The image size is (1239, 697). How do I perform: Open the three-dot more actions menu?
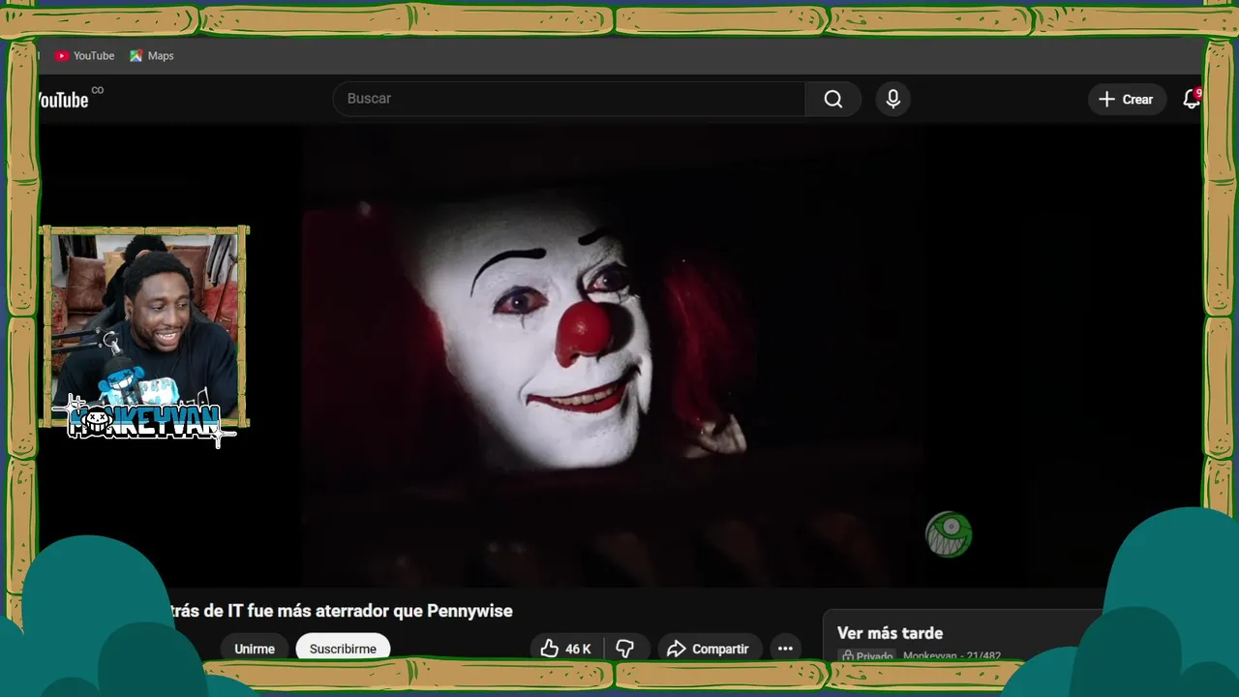785,648
